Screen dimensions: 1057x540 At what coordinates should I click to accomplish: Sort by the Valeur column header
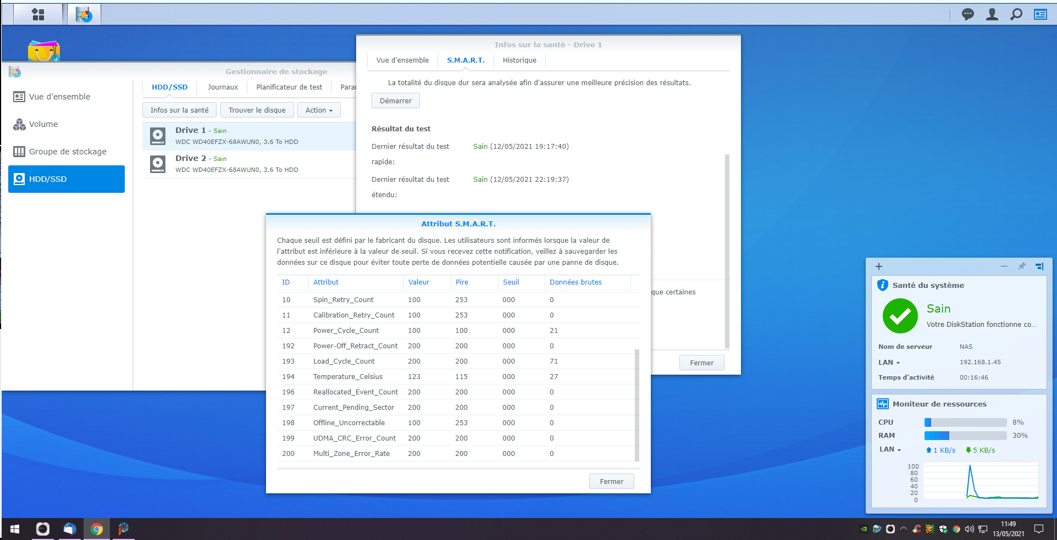(x=427, y=282)
